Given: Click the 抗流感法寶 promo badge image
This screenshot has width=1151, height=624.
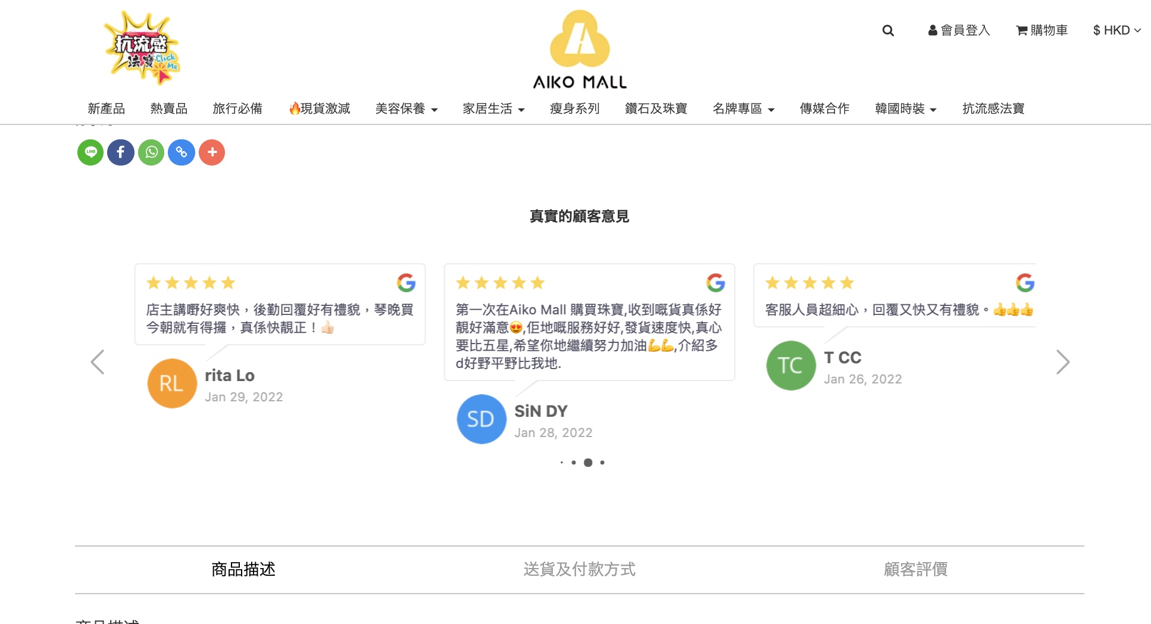Looking at the screenshot, I should [x=142, y=48].
